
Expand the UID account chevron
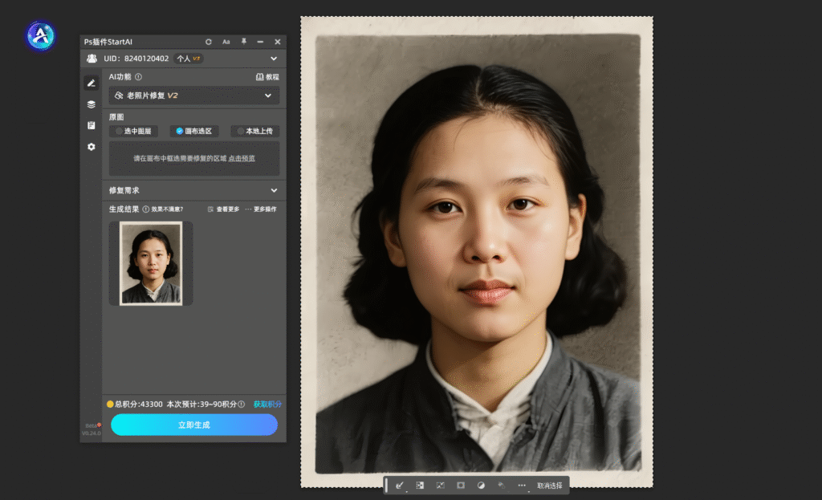[274, 59]
